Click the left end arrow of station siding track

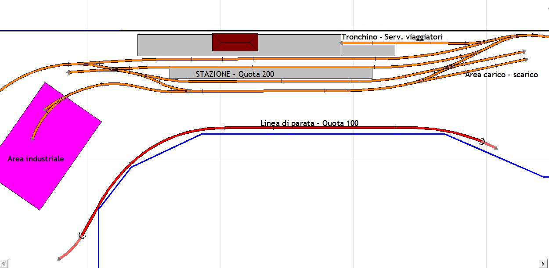point(68,72)
